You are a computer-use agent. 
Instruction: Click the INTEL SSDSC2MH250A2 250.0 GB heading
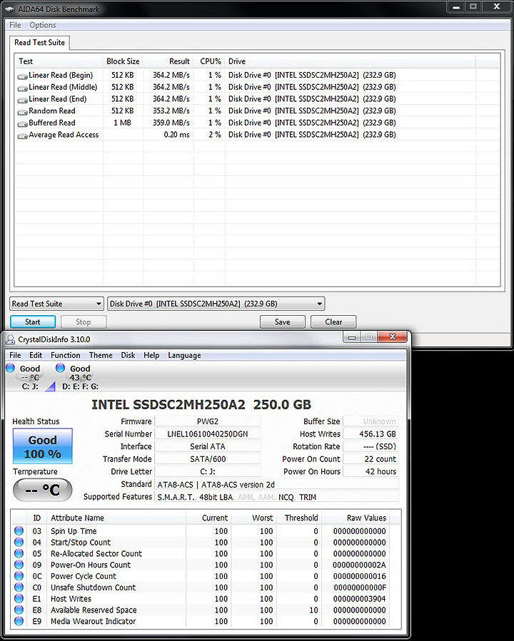tap(201, 404)
